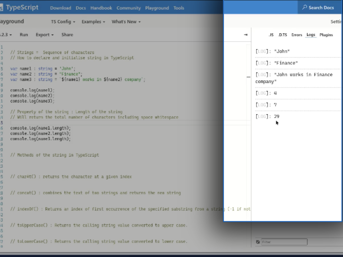Click the collapse panel arrow icon
343x257 pixels.
pyautogui.click(x=246, y=34)
